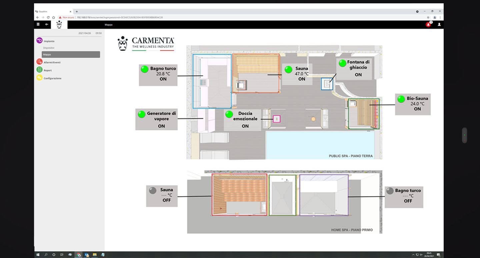480x258 pixels.
Task: Open the Chrome profile avatar
Action: click(435, 17)
